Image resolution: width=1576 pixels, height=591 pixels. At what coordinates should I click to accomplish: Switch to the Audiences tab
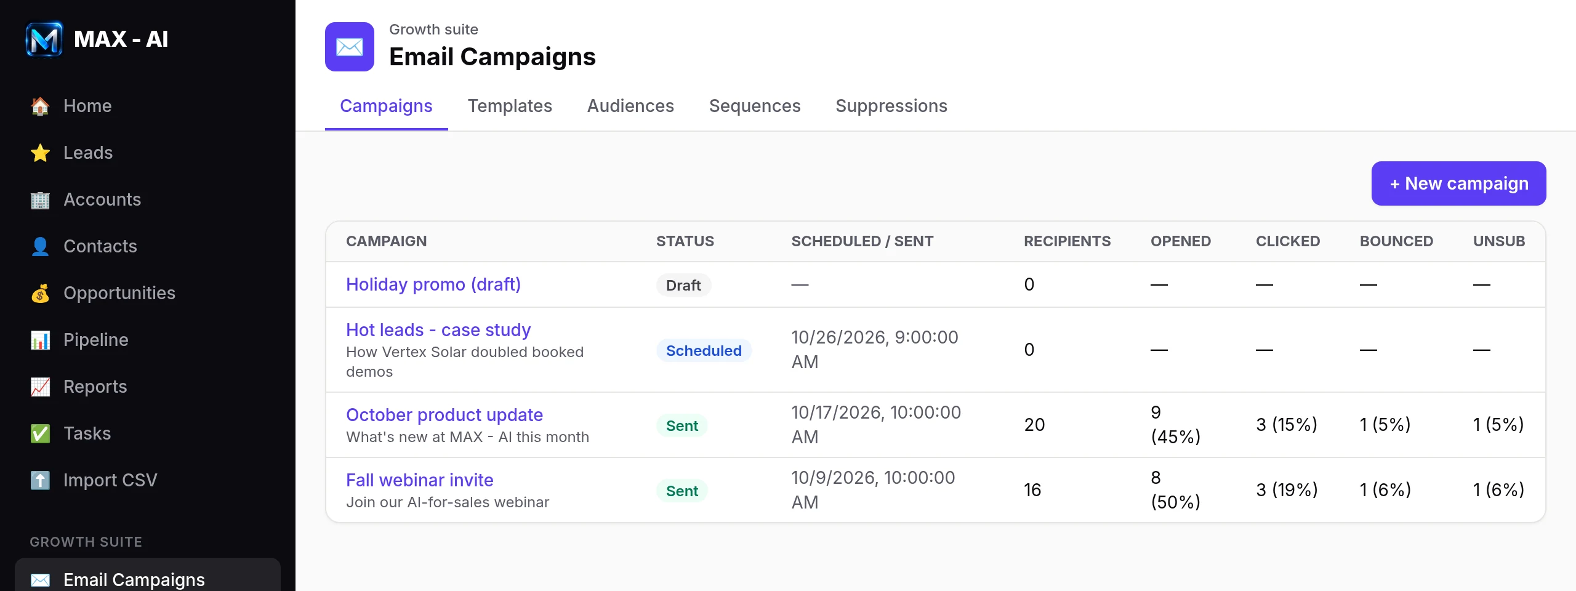(x=630, y=106)
